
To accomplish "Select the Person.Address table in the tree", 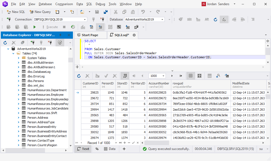I will (38, 118).
